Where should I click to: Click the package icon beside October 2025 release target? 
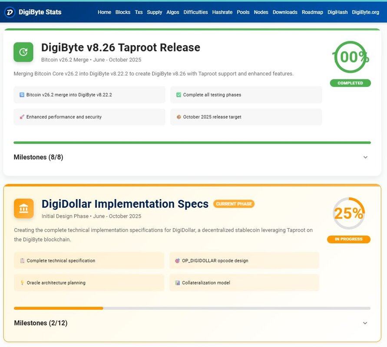179,117
